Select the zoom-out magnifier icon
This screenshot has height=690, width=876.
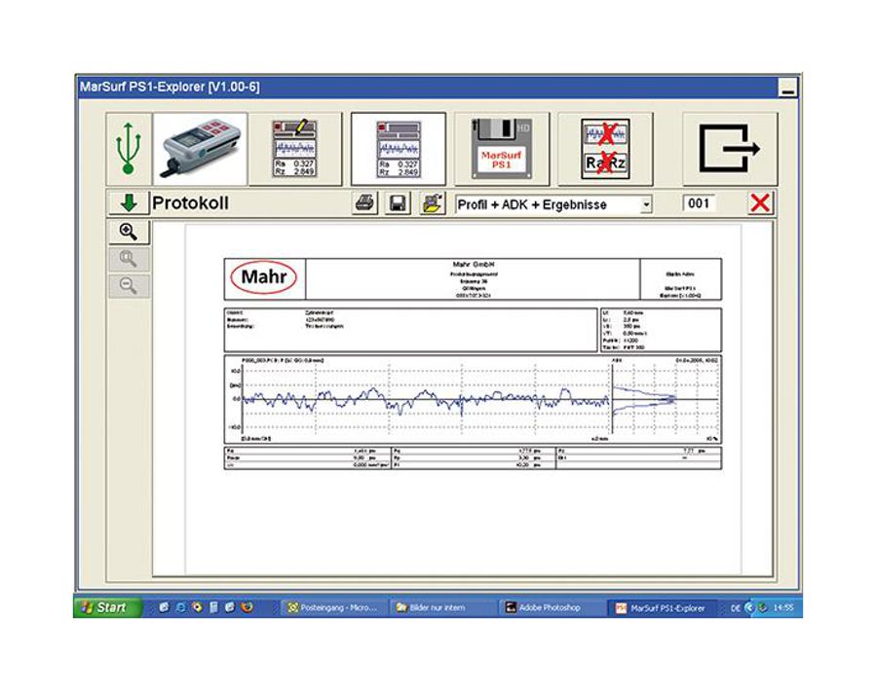130,285
